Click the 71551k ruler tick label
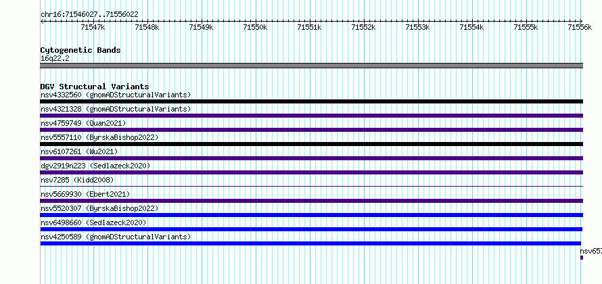The image size is (602, 284). point(310,27)
